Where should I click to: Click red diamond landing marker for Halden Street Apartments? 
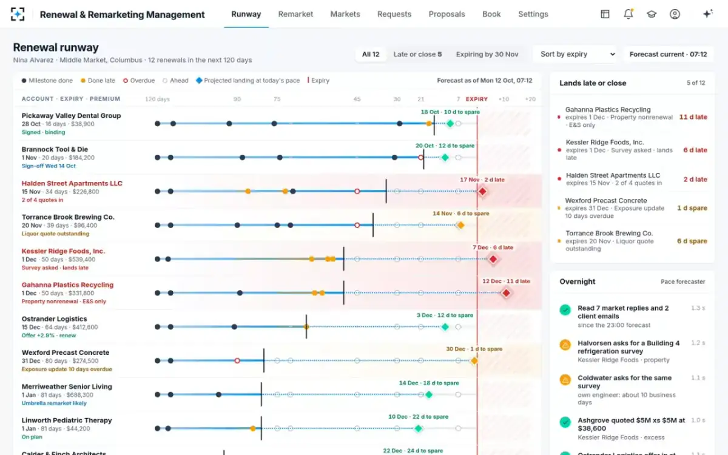click(x=482, y=191)
